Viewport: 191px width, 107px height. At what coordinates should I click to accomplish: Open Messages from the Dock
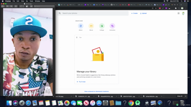point(73,103)
